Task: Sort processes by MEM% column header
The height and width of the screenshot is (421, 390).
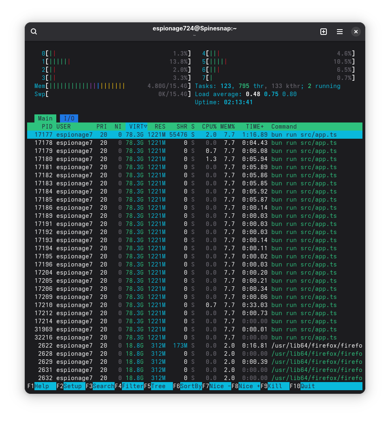Action: pos(227,127)
